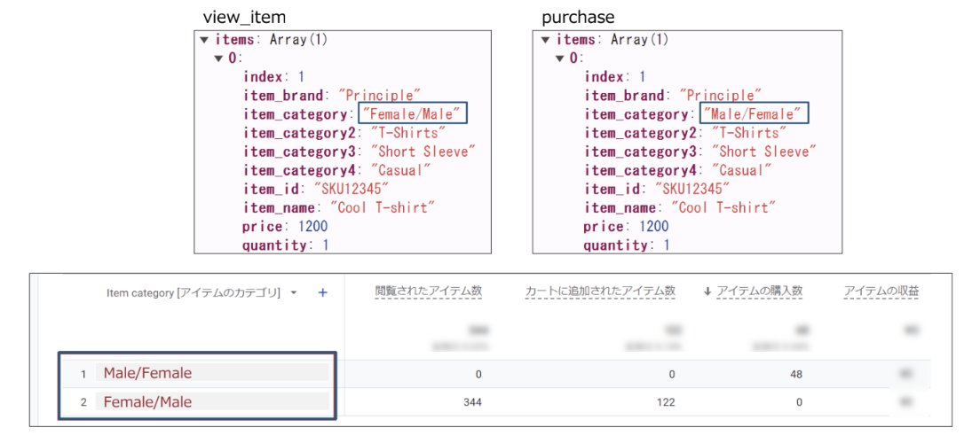Click the "Male/Female" item_category value in purchase
Viewport: 980px width, 443px height.
pos(754,114)
